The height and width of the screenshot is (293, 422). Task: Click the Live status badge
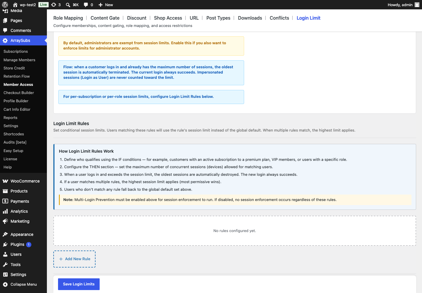43,5
